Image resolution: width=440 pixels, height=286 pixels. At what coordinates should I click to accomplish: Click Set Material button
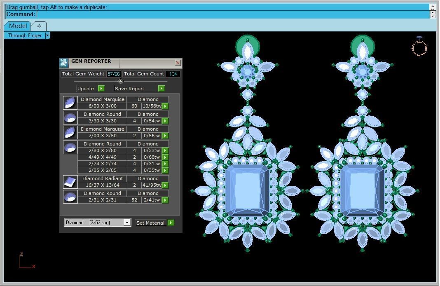click(152, 223)
